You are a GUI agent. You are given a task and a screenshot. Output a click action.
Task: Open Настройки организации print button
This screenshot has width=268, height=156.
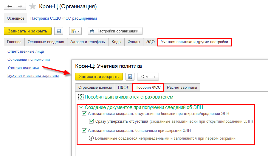point(115,31)
